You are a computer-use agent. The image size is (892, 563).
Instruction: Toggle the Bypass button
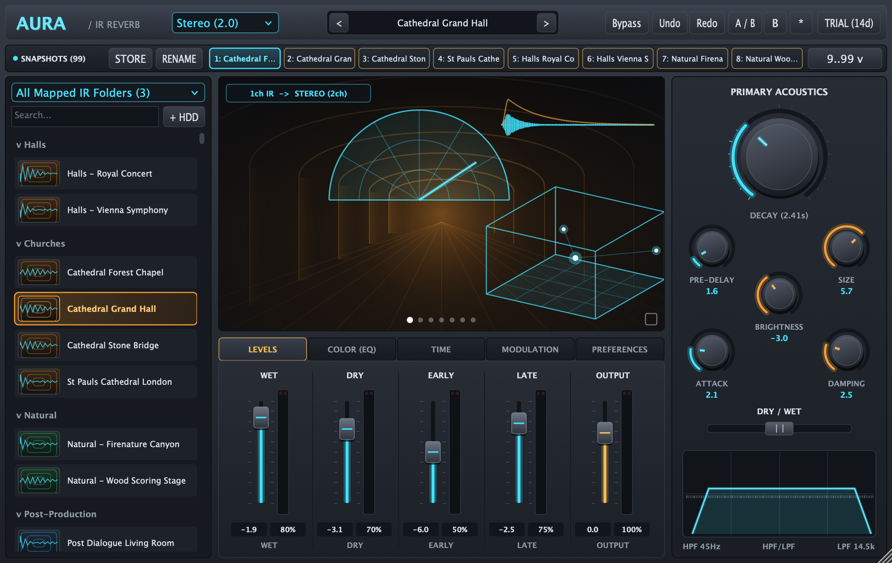pos(626,23)
